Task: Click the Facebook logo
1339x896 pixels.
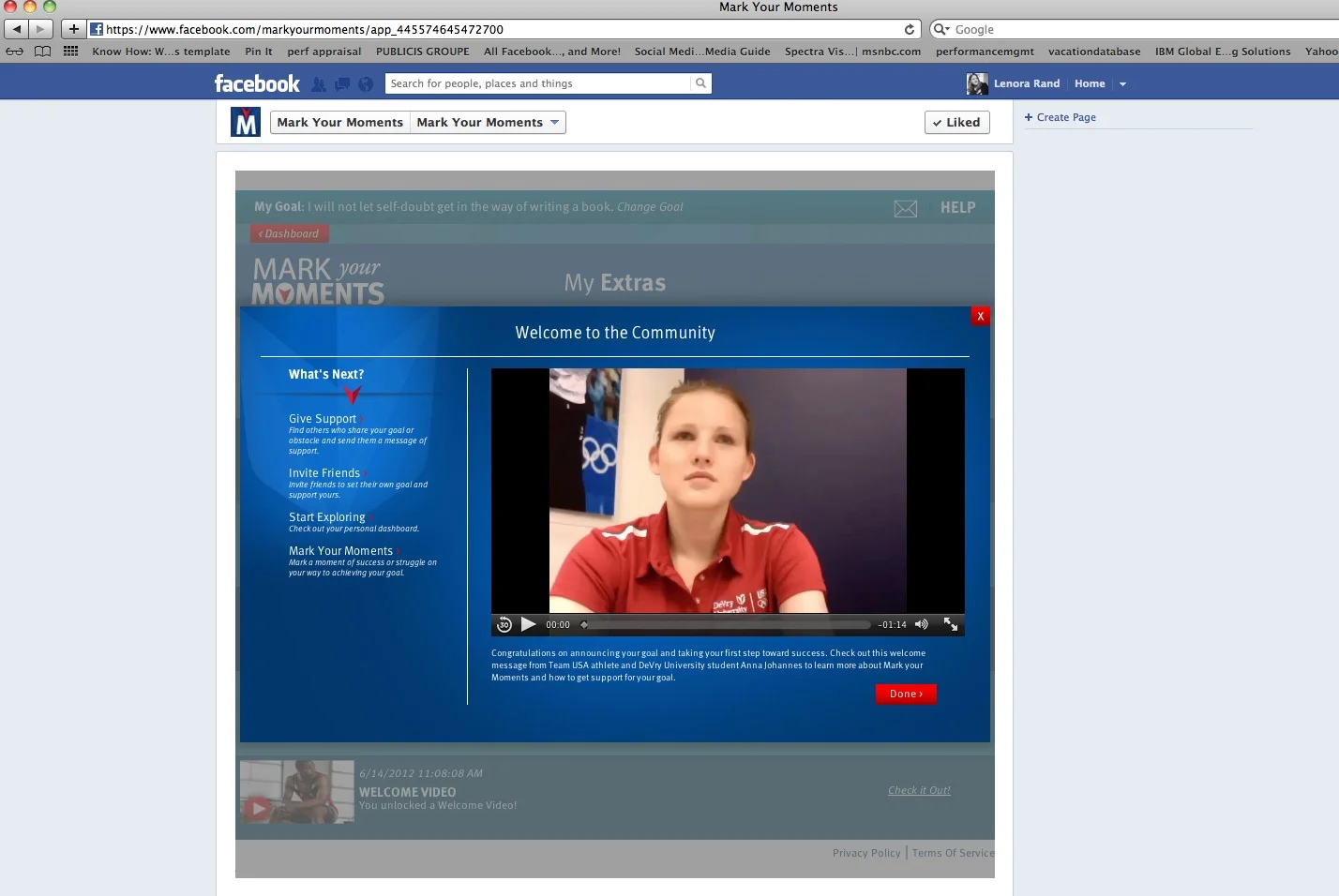Action: pyautogui.click(x=257, y=83)
